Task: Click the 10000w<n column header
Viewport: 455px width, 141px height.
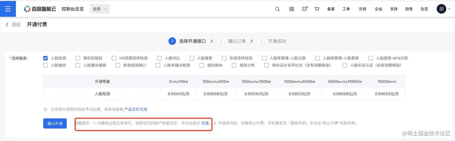Action: [x=387, y=81]
